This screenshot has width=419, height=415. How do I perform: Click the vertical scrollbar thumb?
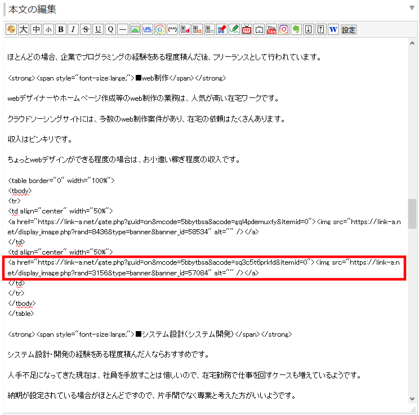[x=412, y=213]
